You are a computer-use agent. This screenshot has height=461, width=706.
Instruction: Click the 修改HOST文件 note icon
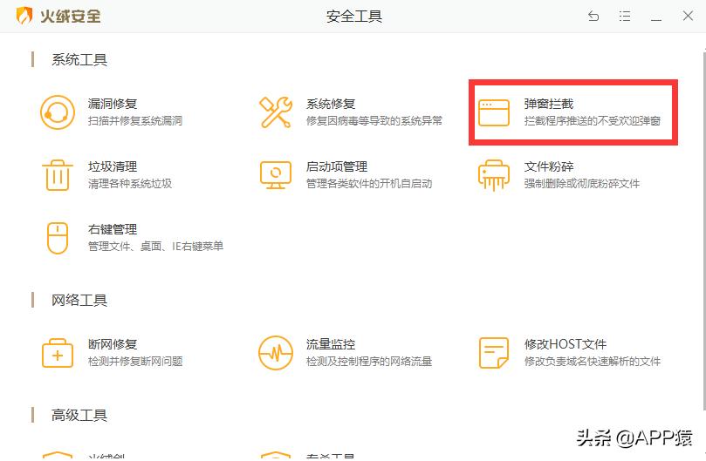coord(494,353)
